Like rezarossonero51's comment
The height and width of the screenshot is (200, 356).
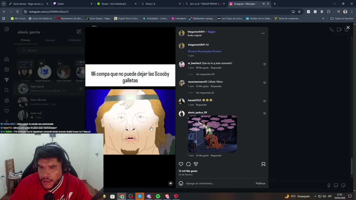point(264,83)
